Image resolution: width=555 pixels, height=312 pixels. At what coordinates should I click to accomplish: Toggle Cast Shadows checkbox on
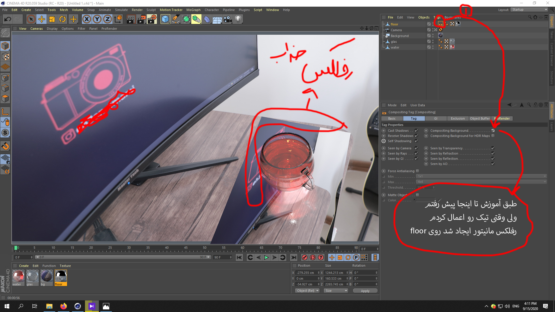[417, 130]
